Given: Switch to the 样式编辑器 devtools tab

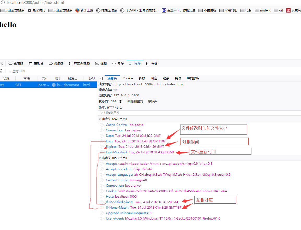Looking at the screenshot, I should point(79,63).
